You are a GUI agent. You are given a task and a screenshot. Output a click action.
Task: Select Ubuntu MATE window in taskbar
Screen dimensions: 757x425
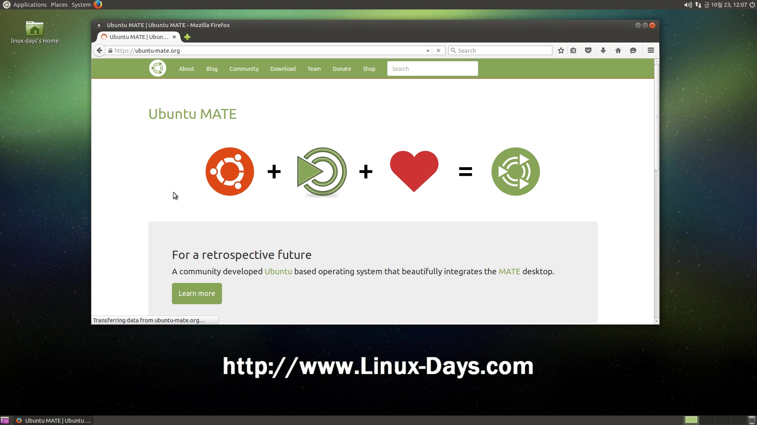coord(54,420)
